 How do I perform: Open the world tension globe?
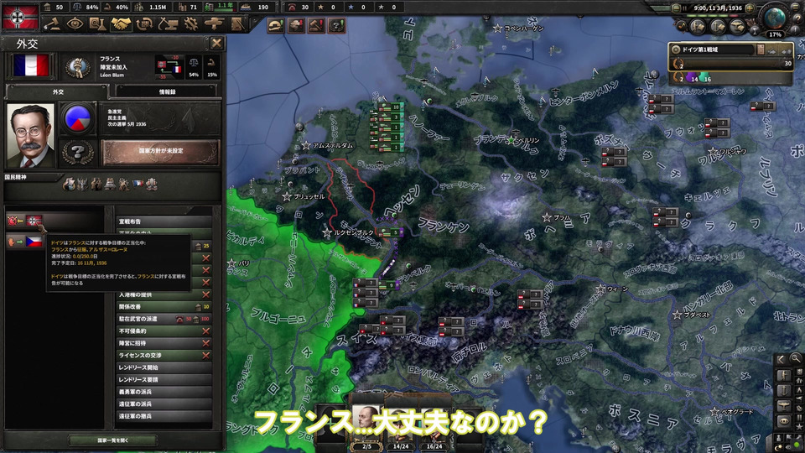(x=775, y=18)
